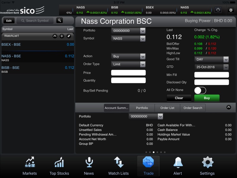Tap the Cash Balance row

194,130
